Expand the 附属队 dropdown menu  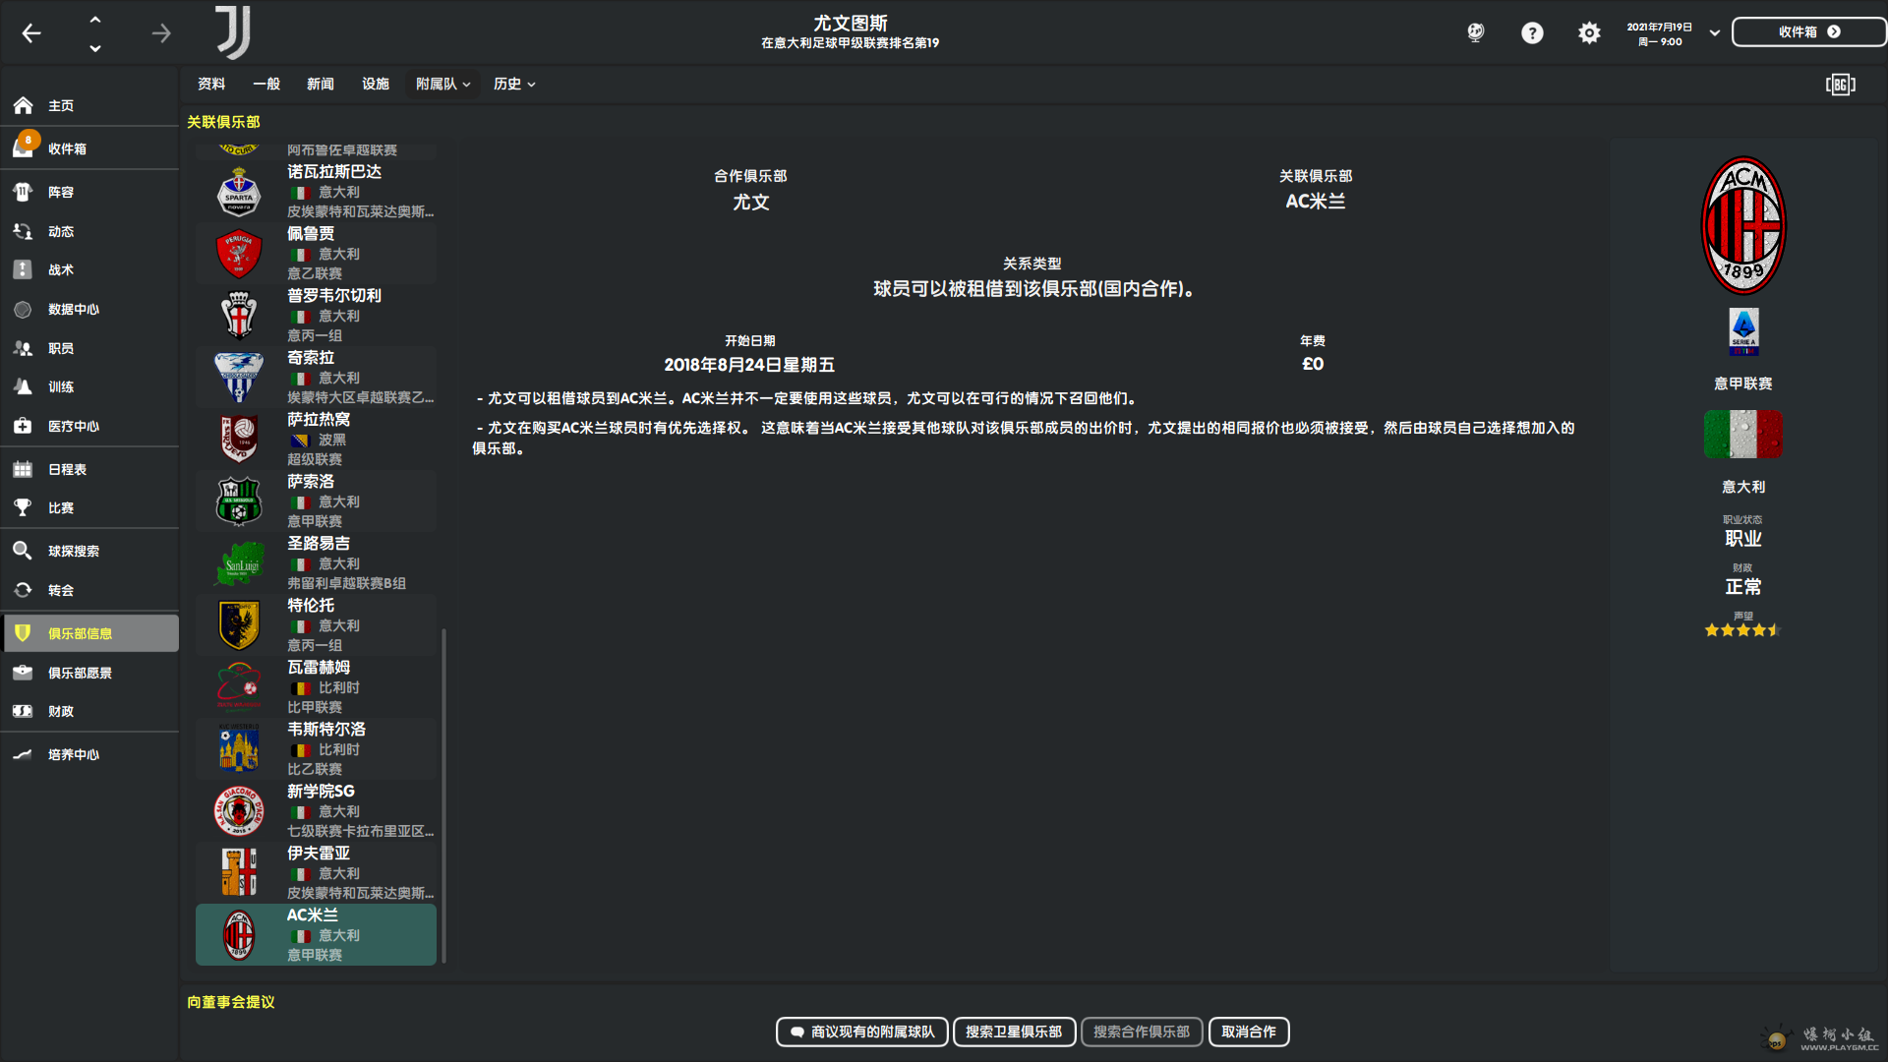pos(442,85)
